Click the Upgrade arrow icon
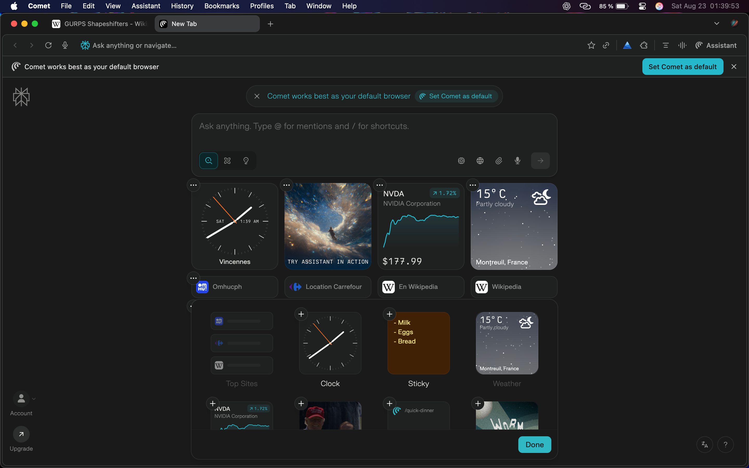This screenshot has width=749, height=468. (x=21, y=434)
